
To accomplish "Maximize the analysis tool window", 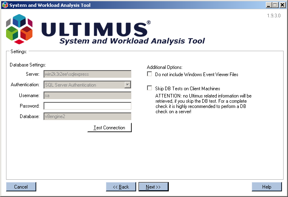I will (x=276, y=5).
